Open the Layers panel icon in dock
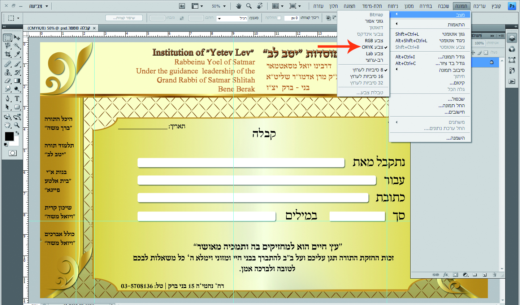The image size is (520, 305). coord(512,38)
